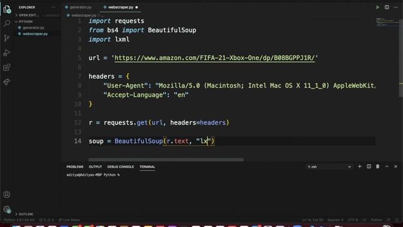This screenshot has height=227, width=403.
Task: Open the Extensions view
Action: click(7, 67)
